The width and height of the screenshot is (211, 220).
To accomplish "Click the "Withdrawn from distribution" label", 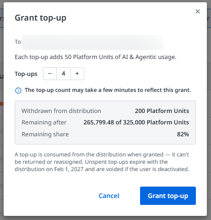I will pyautogui.click(x=61, y=111).
